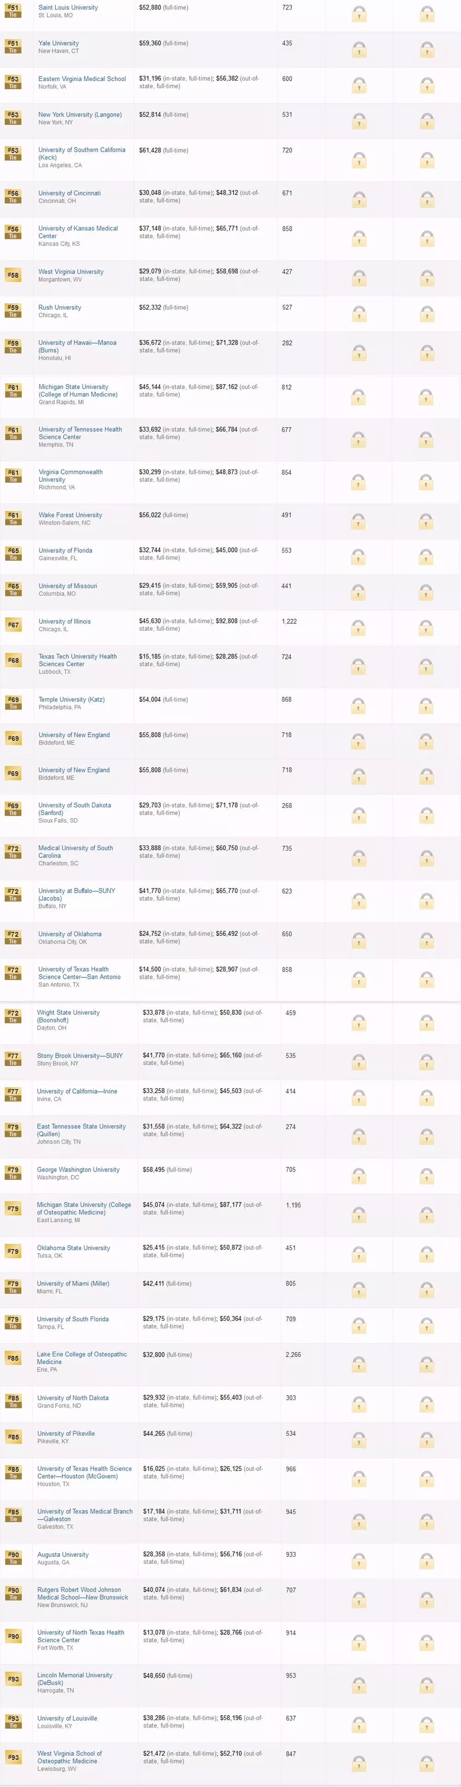The height and width of the screenshot is (1787, 461).
Task: Open Eastern Virginia Medical School page
Action: (x=82, y=79)
